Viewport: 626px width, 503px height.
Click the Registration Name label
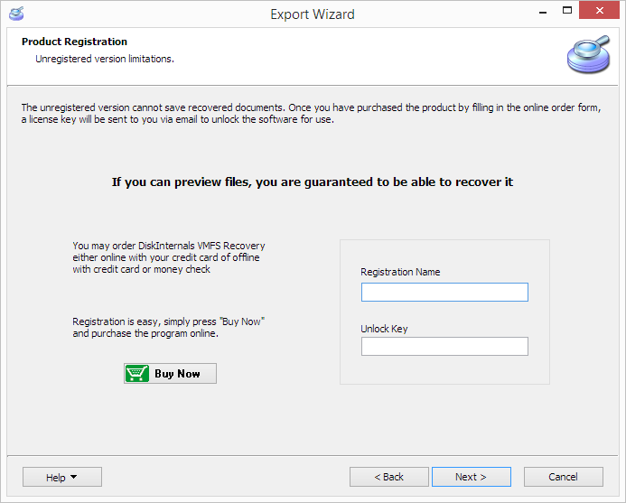tap(400, 272)
